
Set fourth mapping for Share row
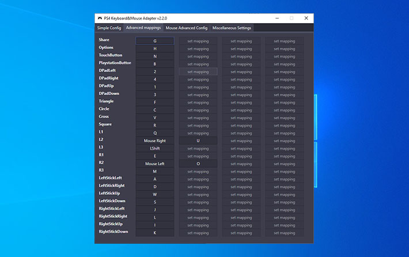click(285, 41)
